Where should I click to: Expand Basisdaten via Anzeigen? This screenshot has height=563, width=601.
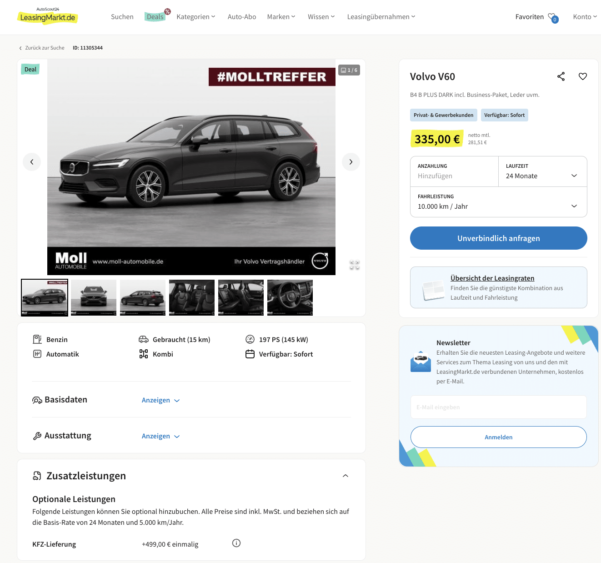[161, 400]
